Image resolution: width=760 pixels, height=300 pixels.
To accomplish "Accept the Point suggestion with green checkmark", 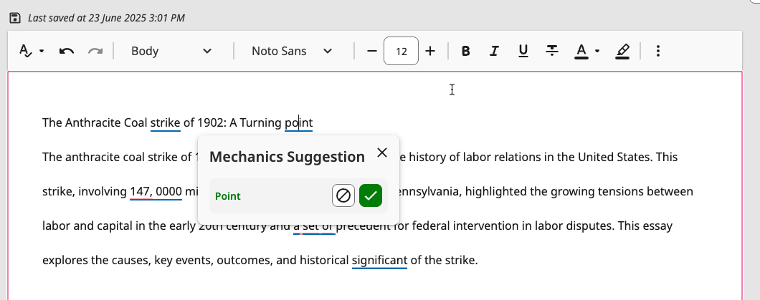I will (371, 195).
